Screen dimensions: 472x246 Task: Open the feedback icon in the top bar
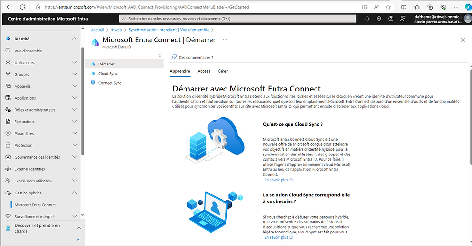click(403, 19)
